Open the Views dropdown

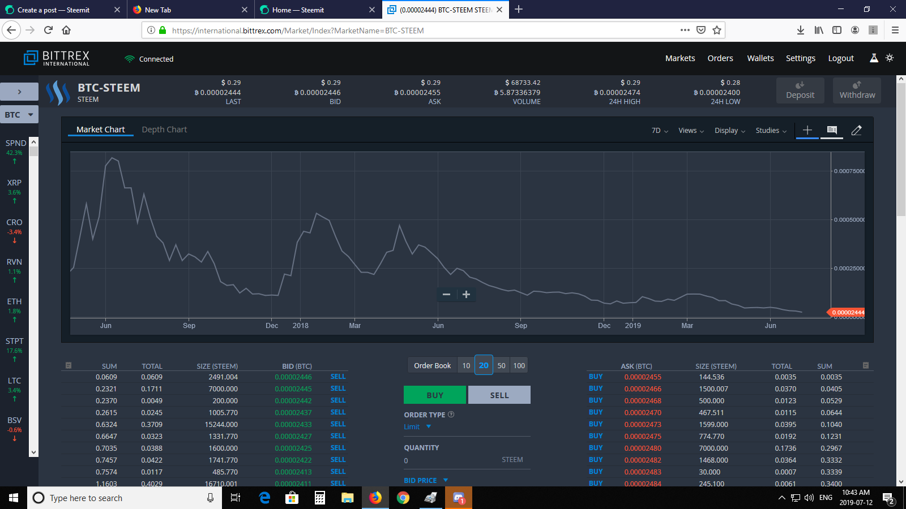[691, 131]
